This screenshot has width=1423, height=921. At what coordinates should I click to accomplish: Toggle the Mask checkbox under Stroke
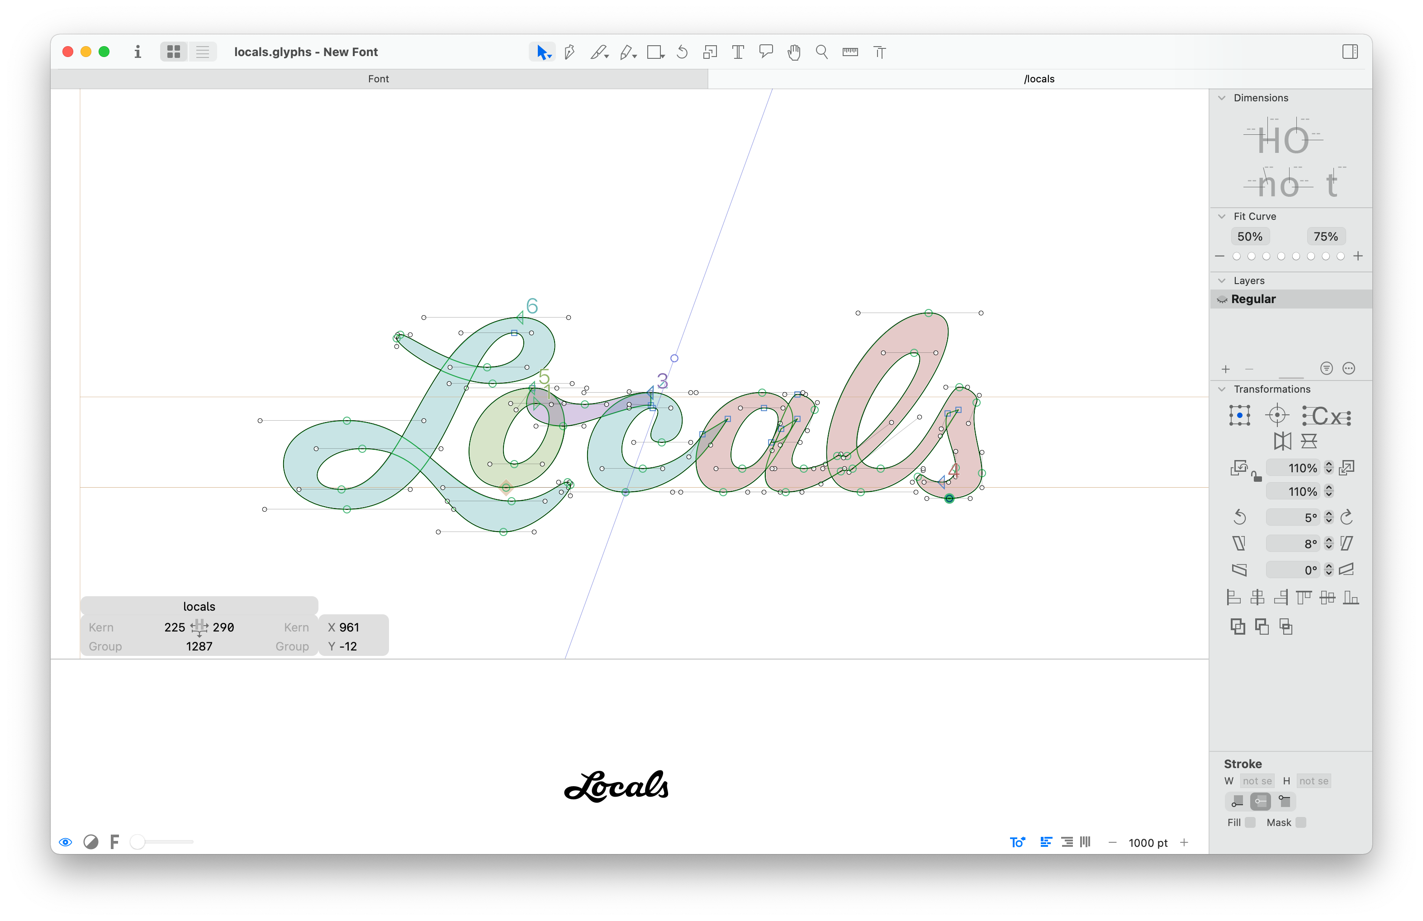[x=1300, y=822]
